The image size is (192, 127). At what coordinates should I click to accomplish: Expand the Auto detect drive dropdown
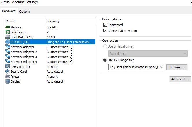185,54
